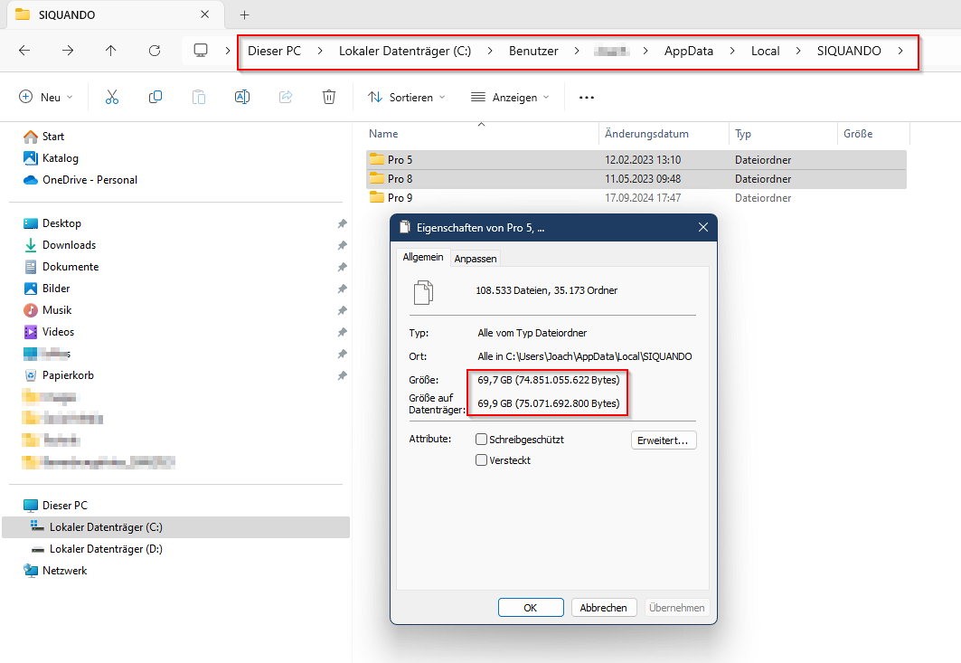Click AppData in the breadcrumb path
The height and width of the screenshot is (663, 961).
point(688,51)
